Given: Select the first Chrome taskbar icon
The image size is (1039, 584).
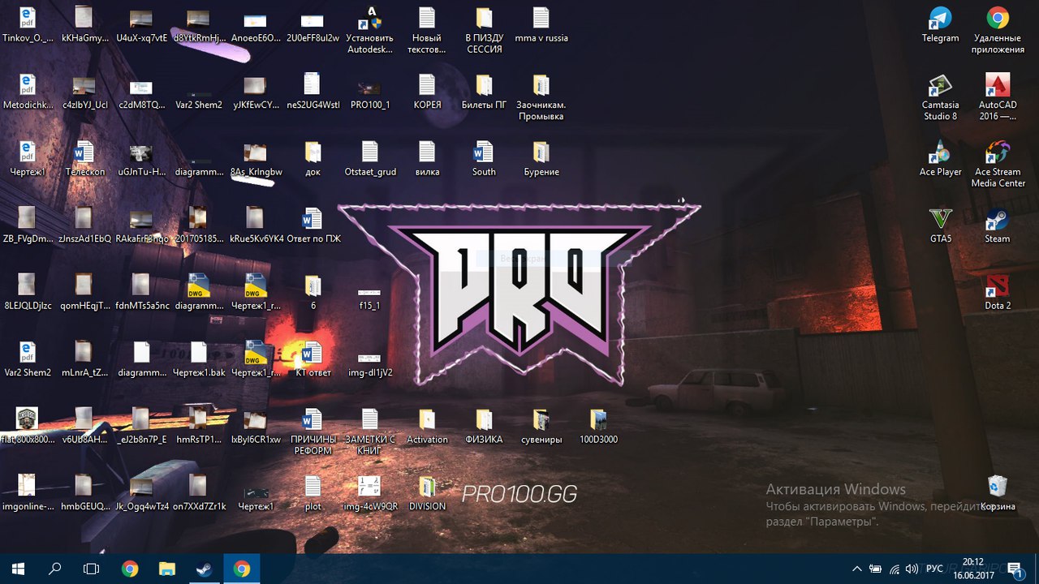Looking at the screenshot, I should [x=129, y=569].
